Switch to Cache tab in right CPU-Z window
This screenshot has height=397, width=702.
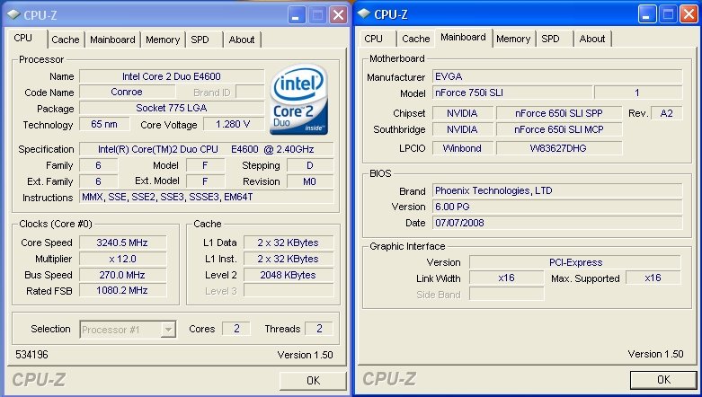point(416,39)
